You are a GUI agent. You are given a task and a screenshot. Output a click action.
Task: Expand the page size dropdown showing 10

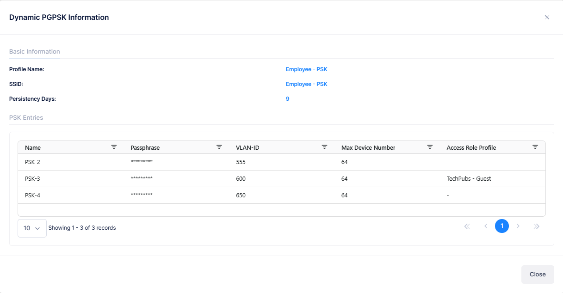tap(32, 228)
